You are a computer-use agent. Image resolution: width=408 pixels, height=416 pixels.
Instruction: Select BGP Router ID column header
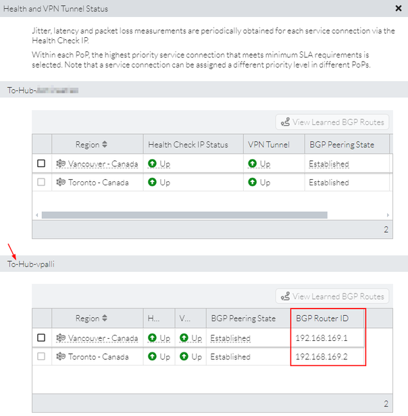click(321, 319)
